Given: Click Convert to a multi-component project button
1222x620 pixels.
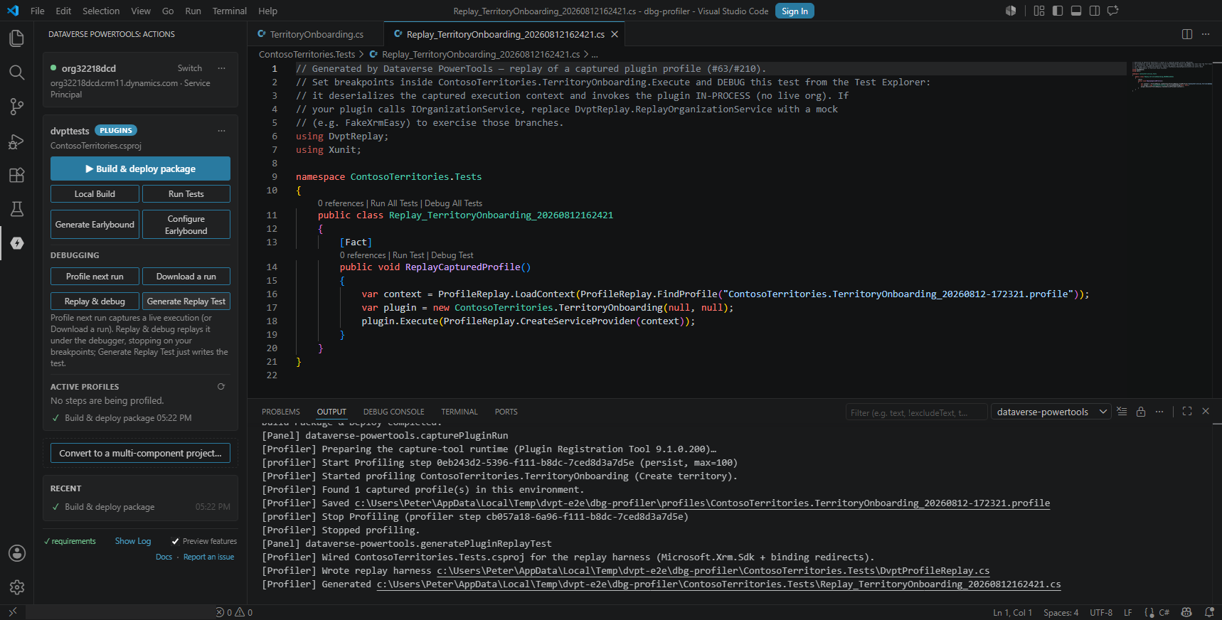Looking at the screenshot, I should (x=140, y=453).
